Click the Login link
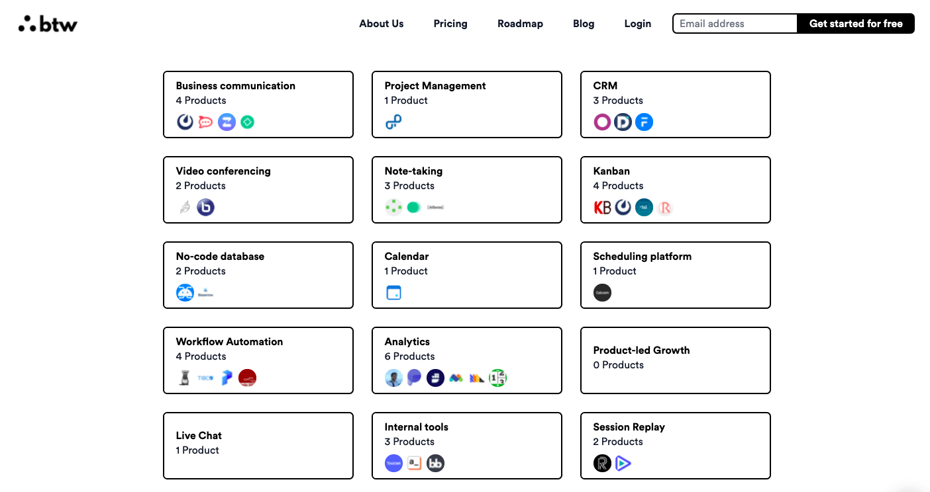This screenshot has height=492, width=930. 637,24
